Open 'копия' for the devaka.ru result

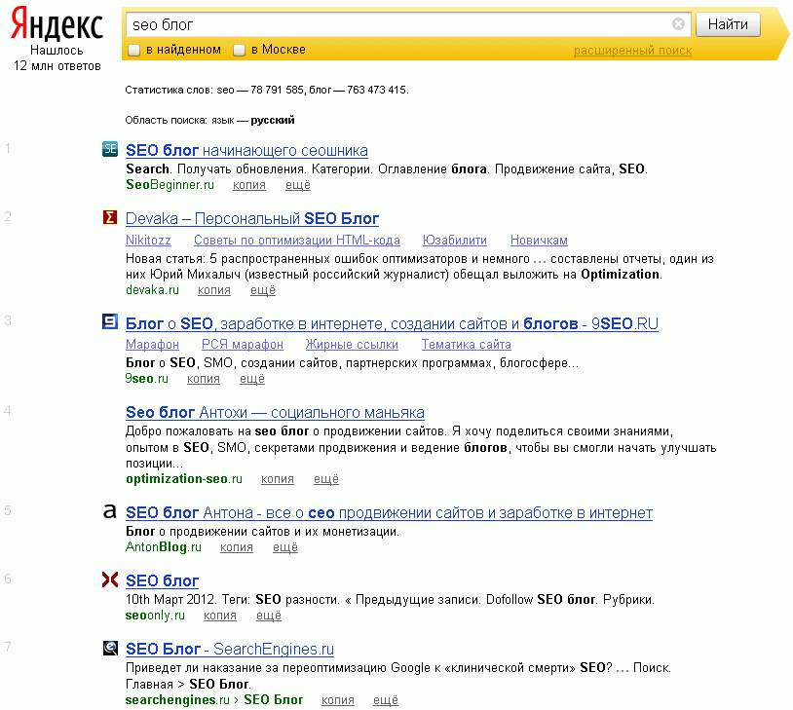[x=214, y=290]
